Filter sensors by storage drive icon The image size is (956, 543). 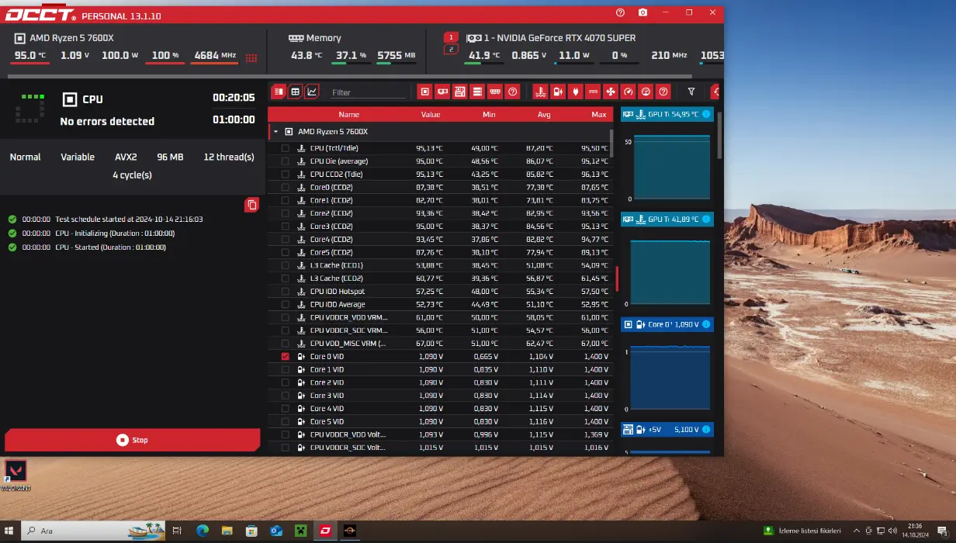478,92
